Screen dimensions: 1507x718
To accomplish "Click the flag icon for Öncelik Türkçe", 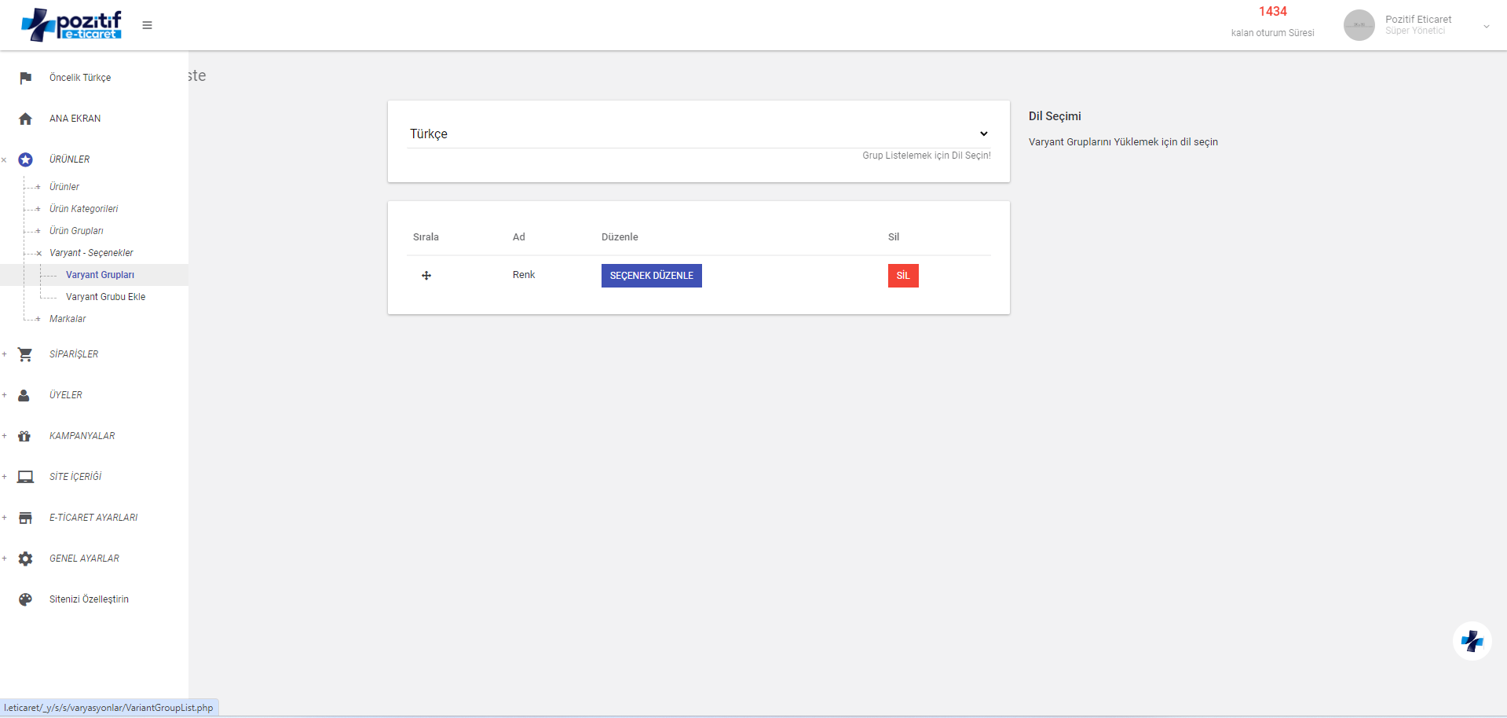I will tap(25, 78).
